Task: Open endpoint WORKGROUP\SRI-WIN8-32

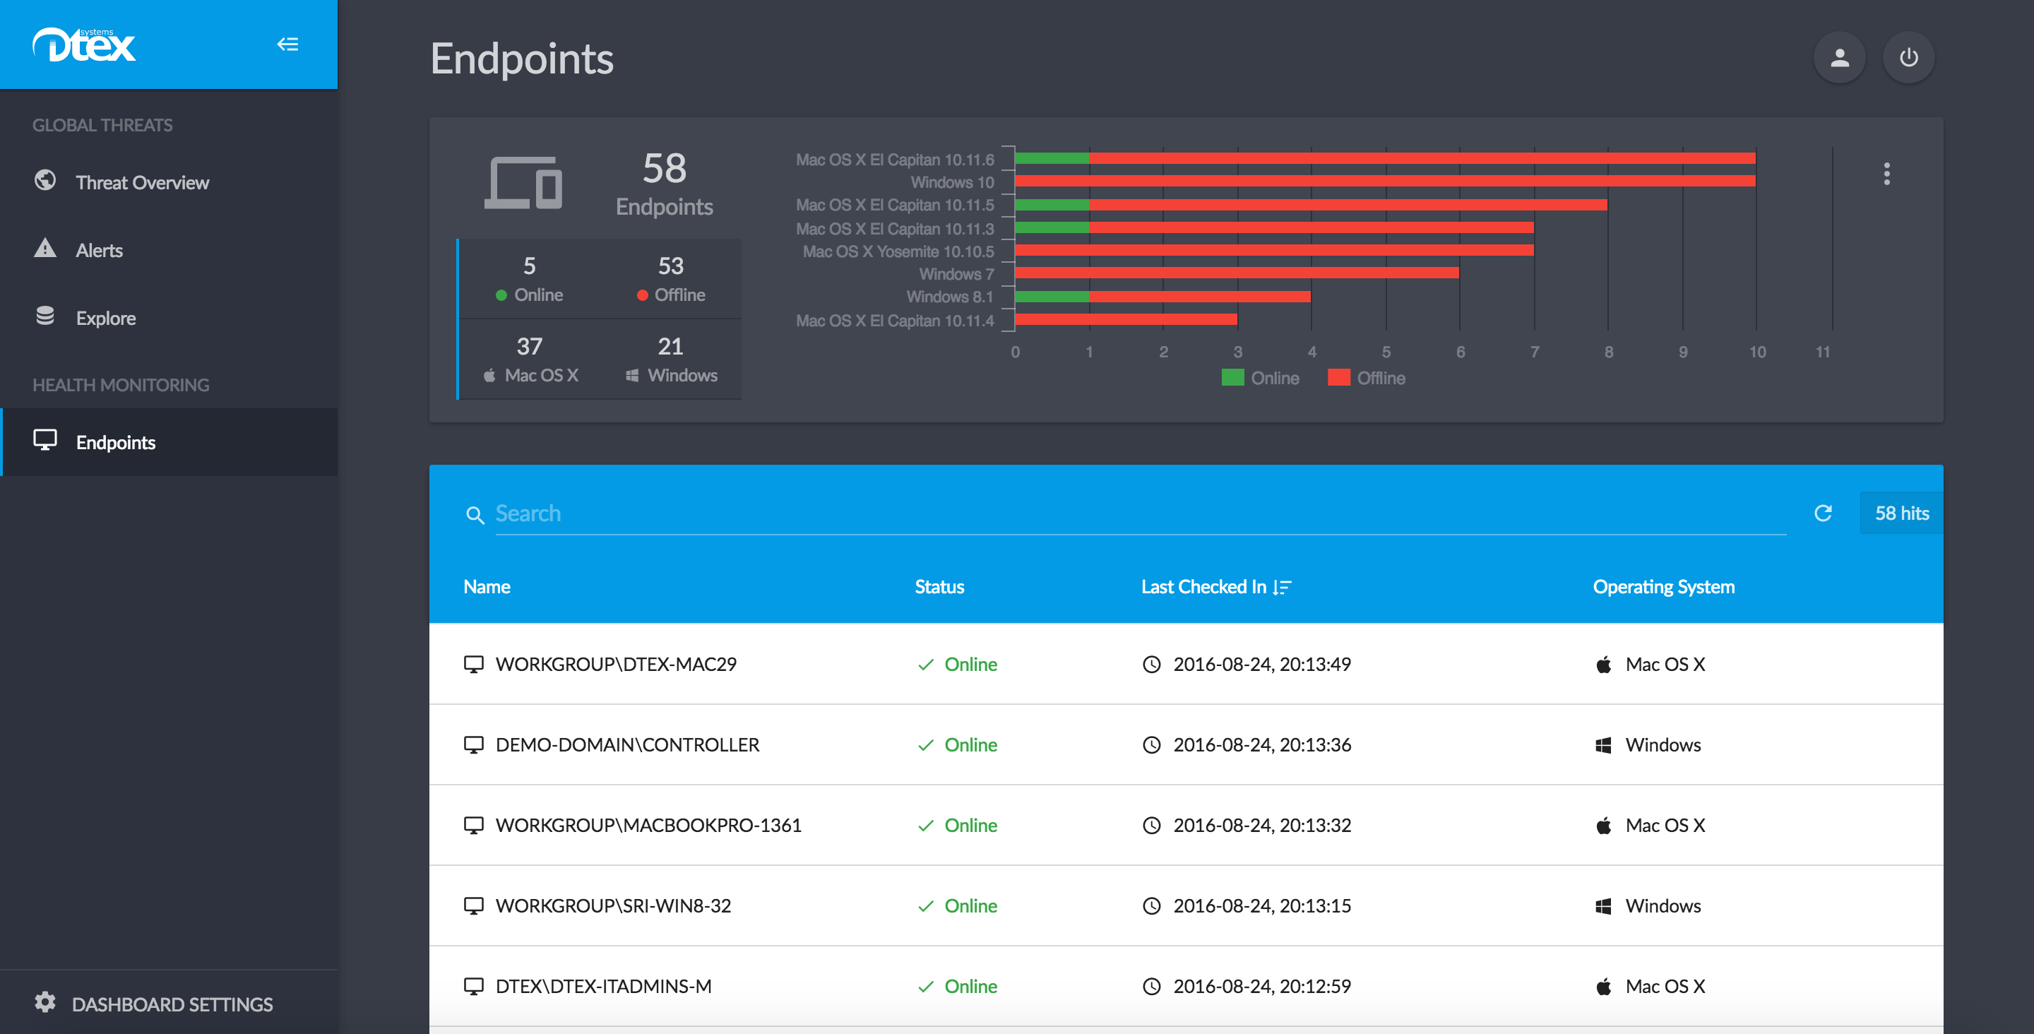Action: (613, 906)
